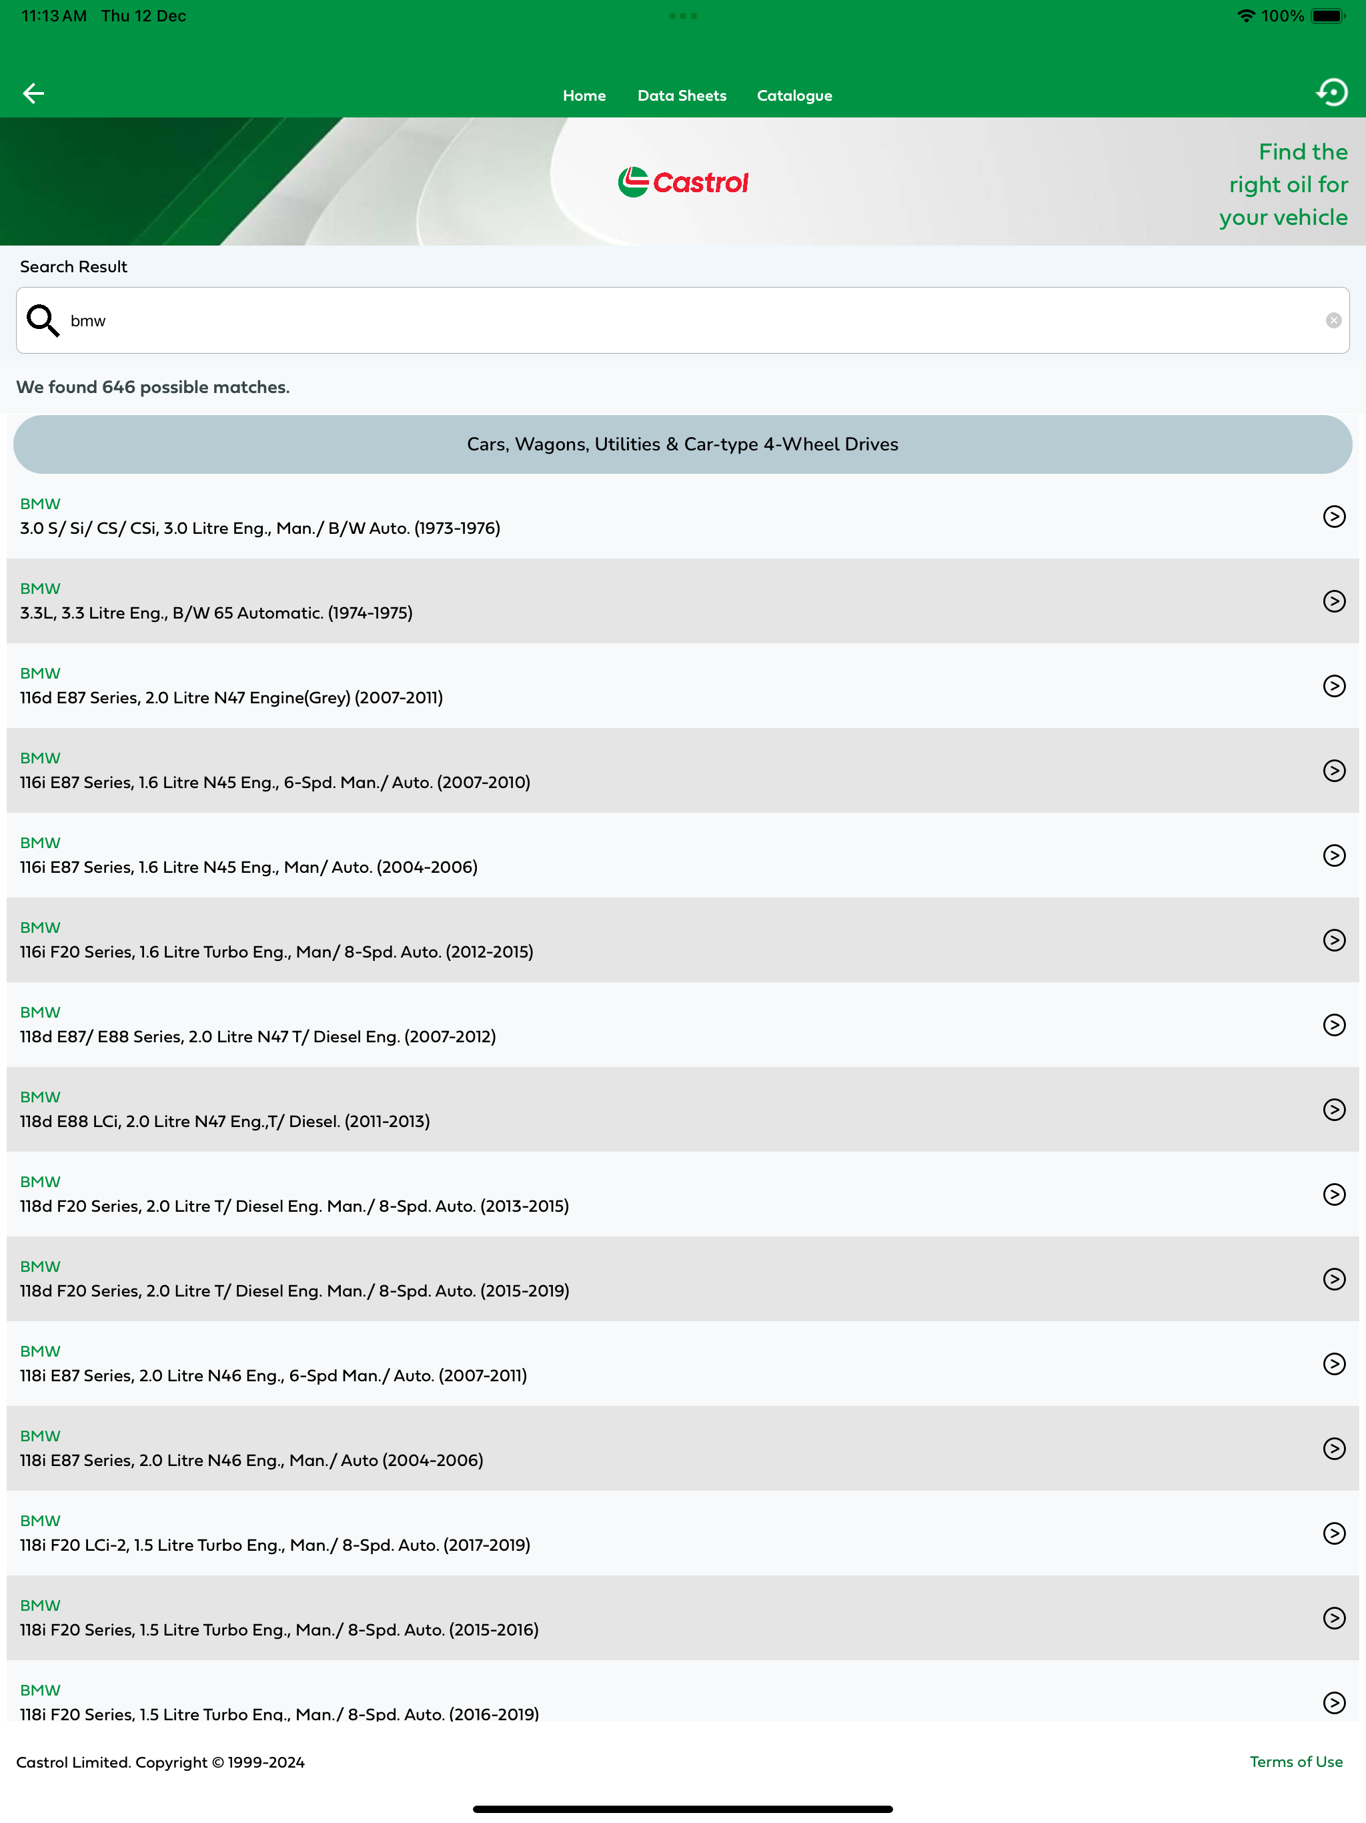Open arrow for 116i F20 Turbo row
The image size is (1366, 1823).
pyautogui.click(x=1334, y=940)
